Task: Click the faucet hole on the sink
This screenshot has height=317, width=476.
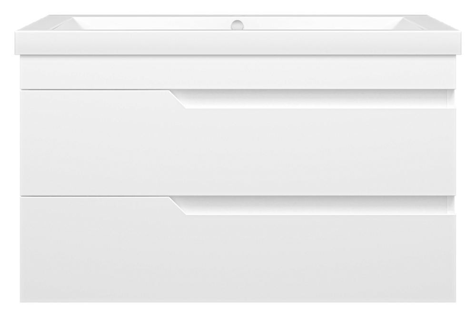Action: (x=237, y=25)
